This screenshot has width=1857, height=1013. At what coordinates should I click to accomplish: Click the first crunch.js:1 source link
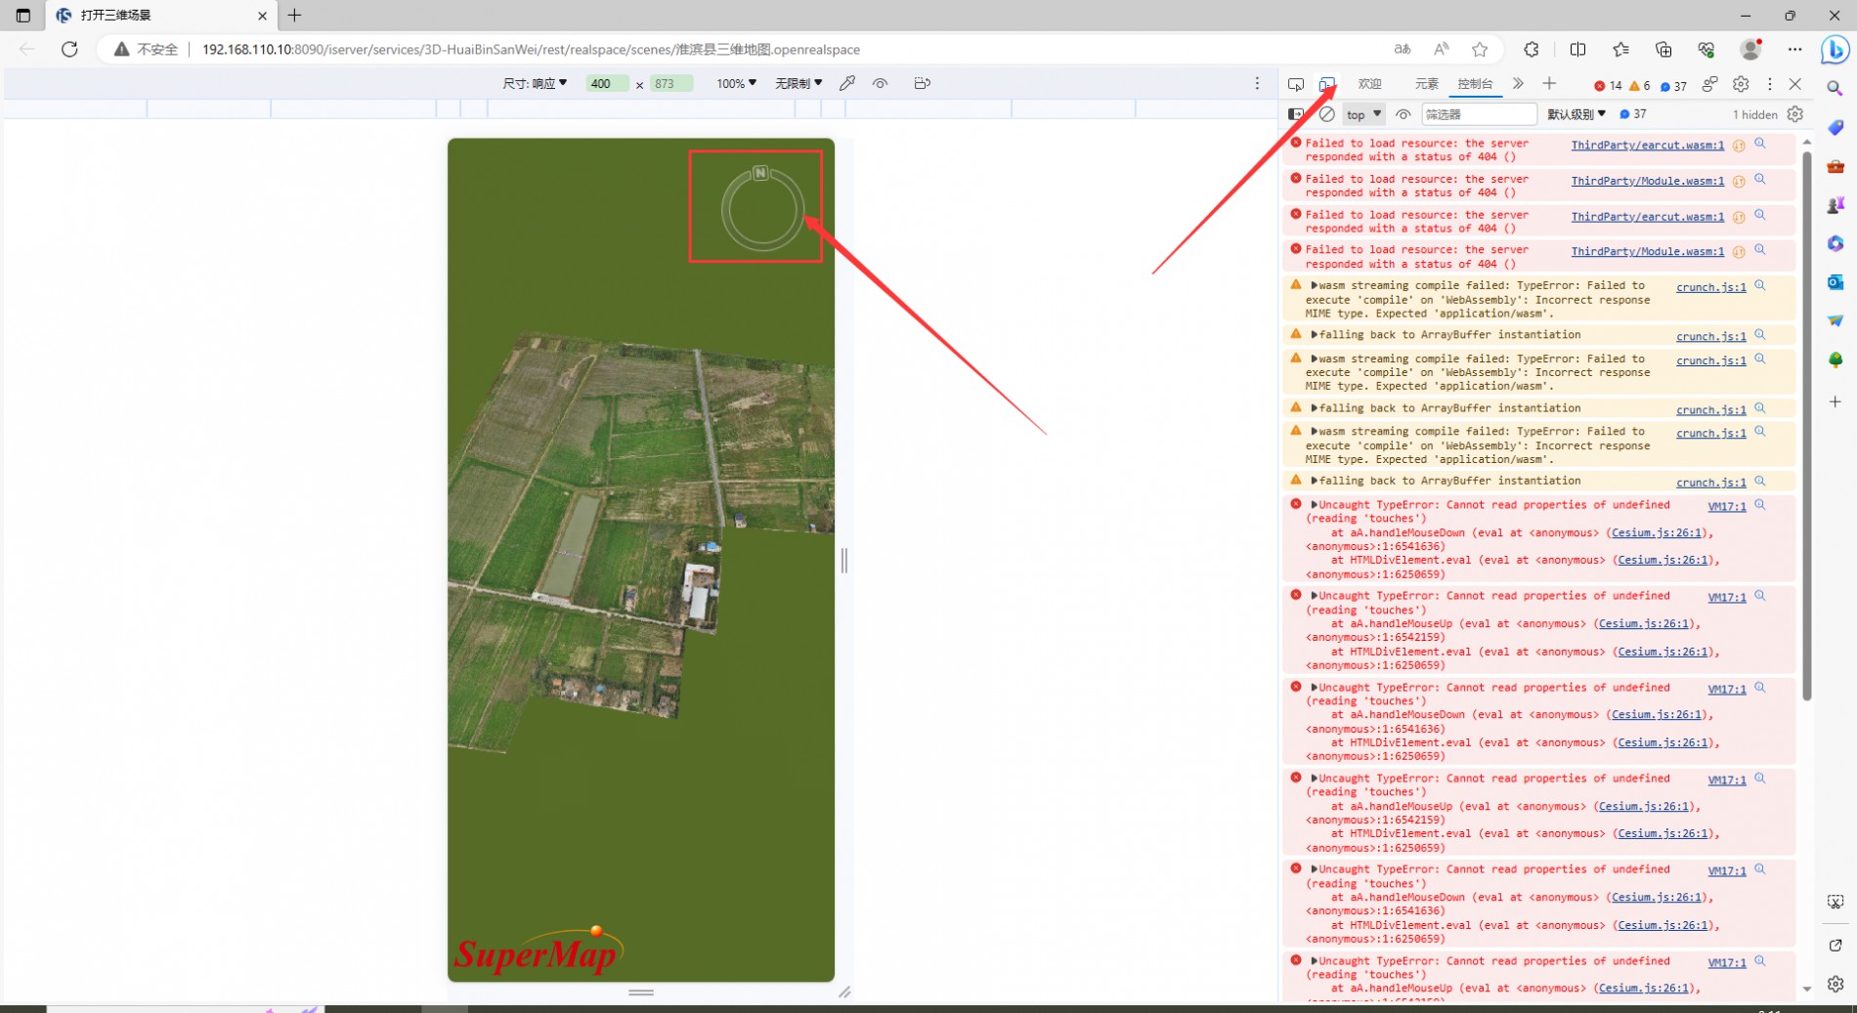click(x=1711, y=288)
